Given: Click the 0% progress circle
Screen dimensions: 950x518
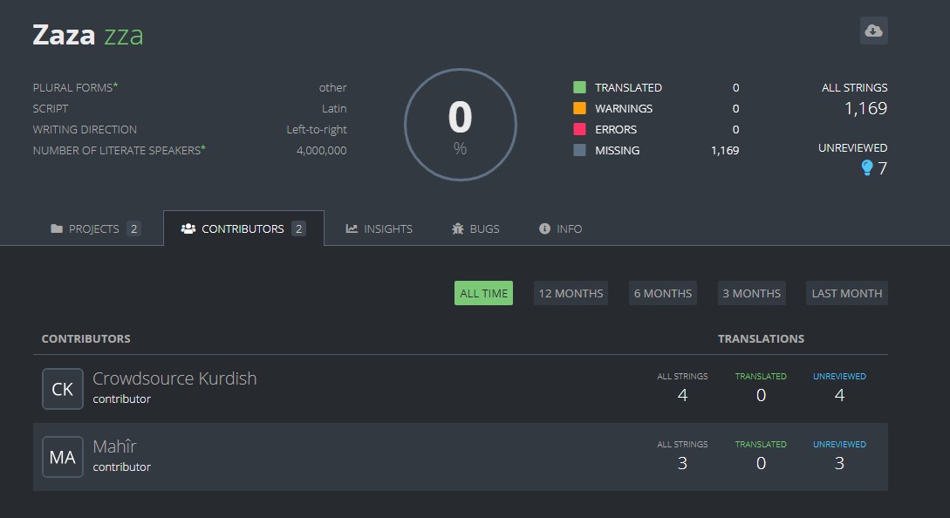Looking at the screenshot, I should pyautogui.click(x=460, y=125).
